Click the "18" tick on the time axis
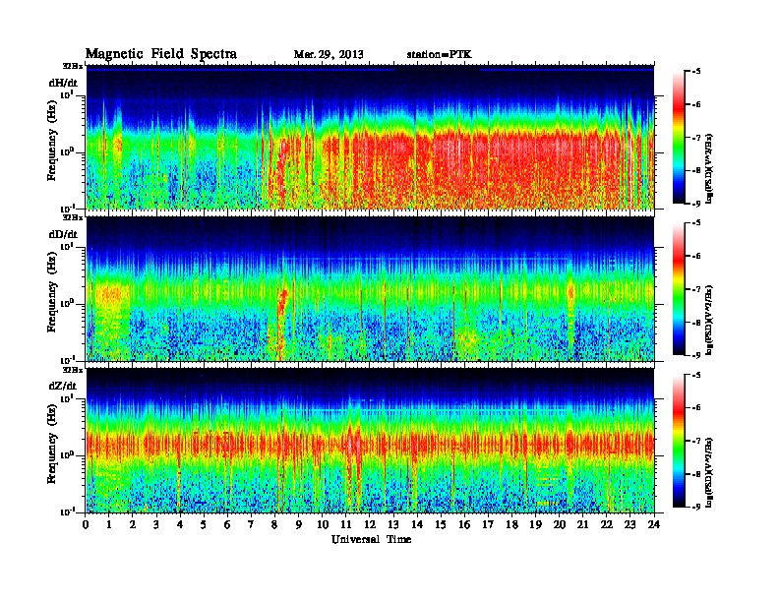The height and width of the screenshot is (602, 779). [x=511, y=525]
